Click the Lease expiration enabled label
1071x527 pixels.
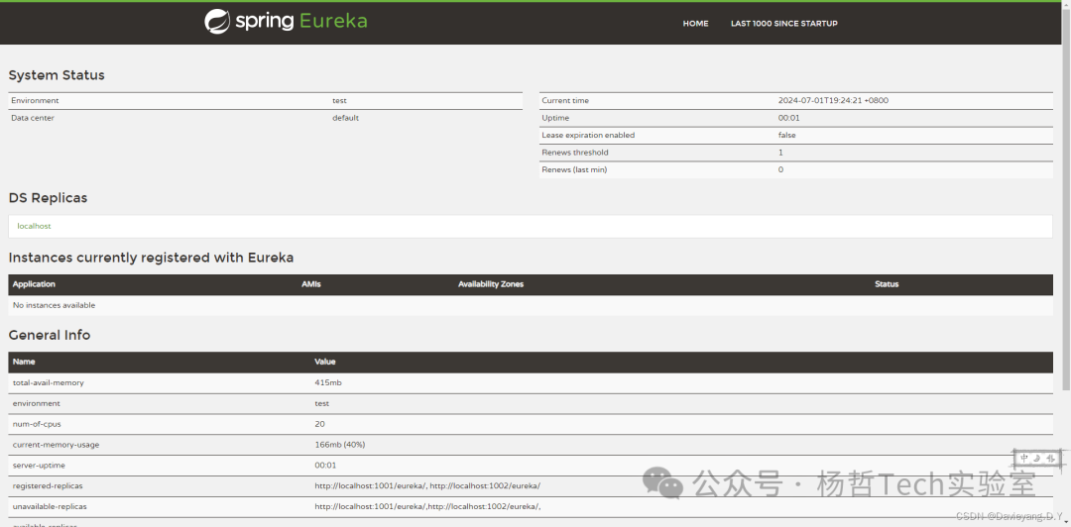coord(588,135)
